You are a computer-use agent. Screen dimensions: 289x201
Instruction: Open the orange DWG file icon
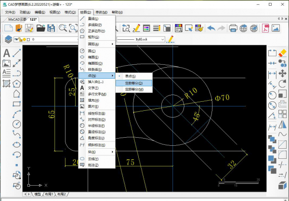[19, 28]
